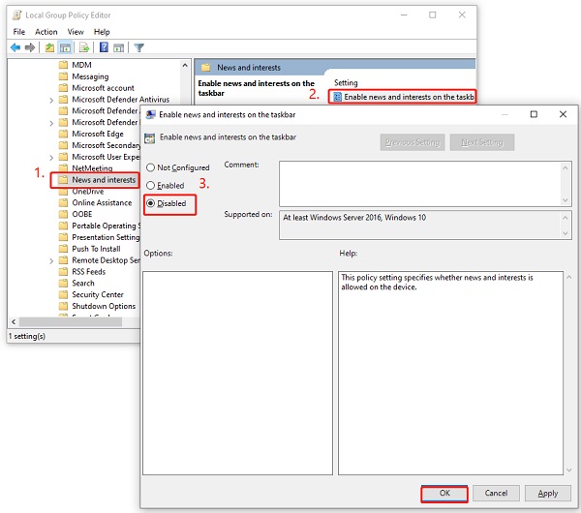Click the MDM folder icon
The height and width of the screenshot is (513, 581).
[63, 65]
